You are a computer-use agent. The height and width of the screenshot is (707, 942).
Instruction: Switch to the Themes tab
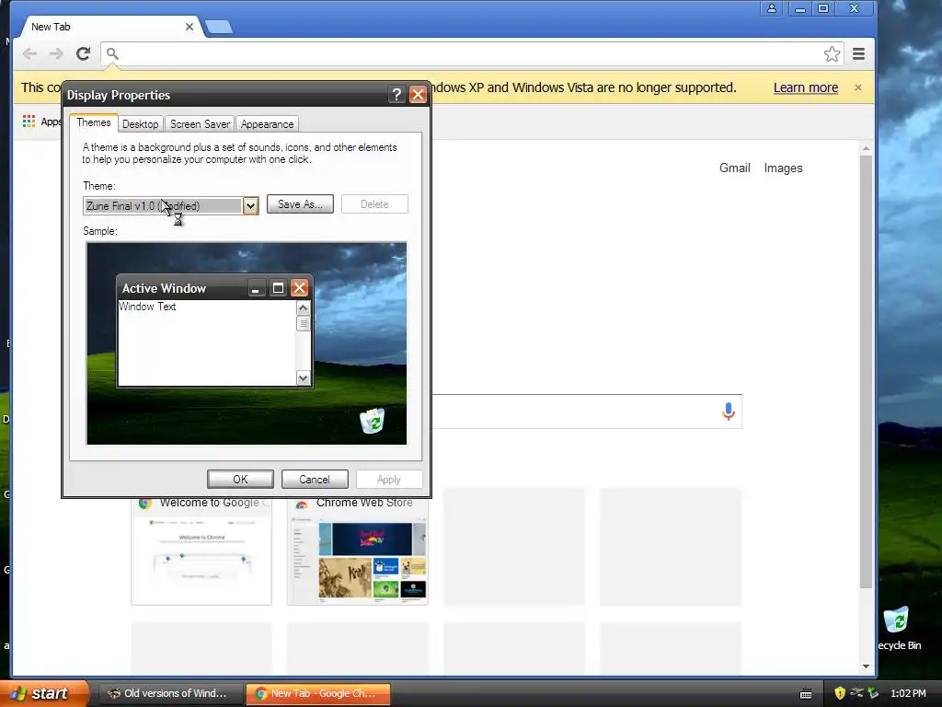[94, 122]
